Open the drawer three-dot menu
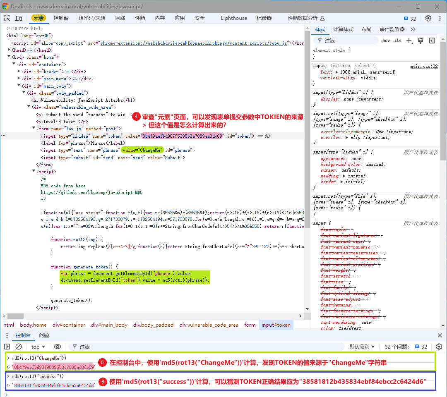Viewport: 447px width, 397px height. pos(7,335)
